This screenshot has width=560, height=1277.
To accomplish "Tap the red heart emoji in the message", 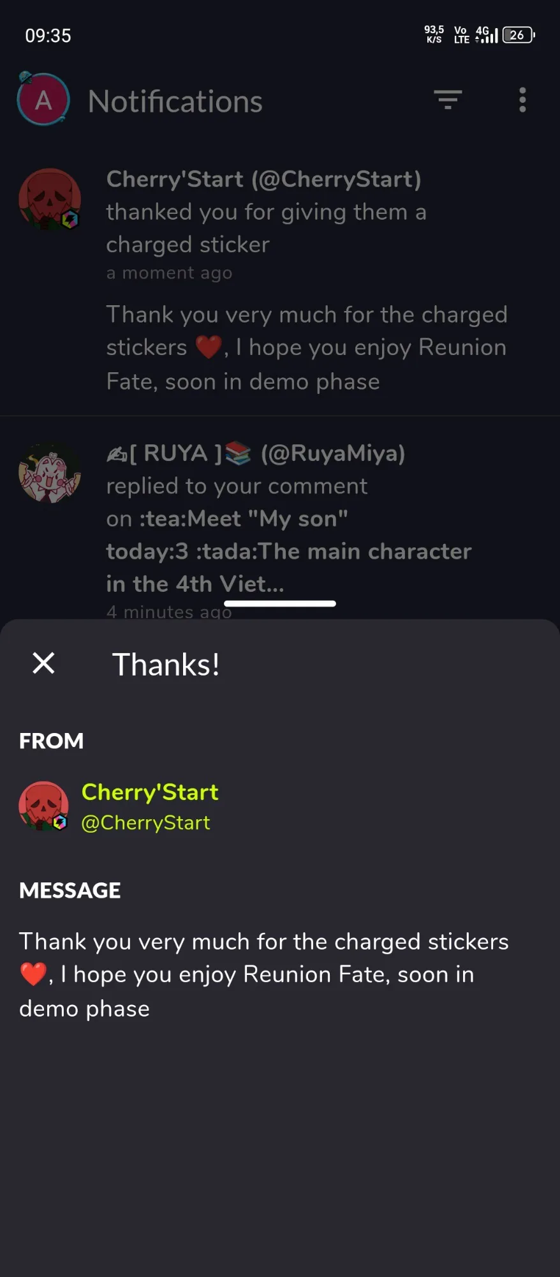I will point(33,974).
